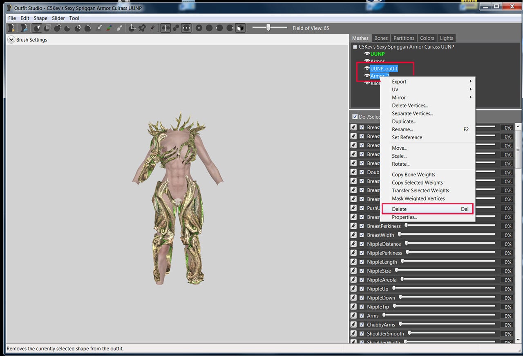523x356 pixels.
Task: Choose the Mask brush dotted-square icon
Action: pyautogui.click(x=47, y=28)
